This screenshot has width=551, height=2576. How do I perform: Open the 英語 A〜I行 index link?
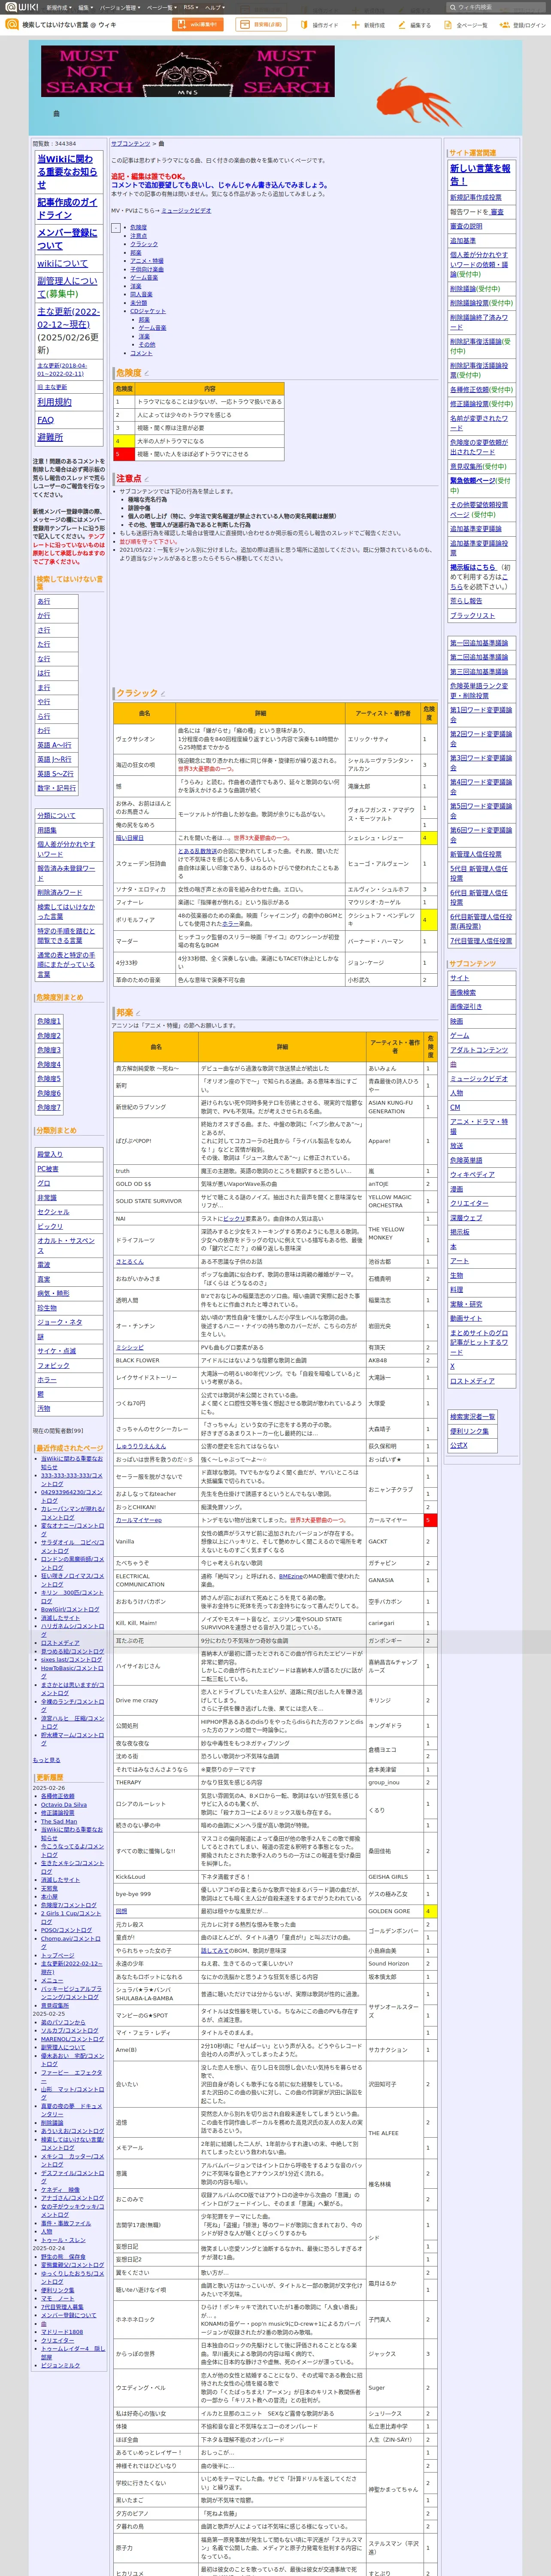[x=54, y=745]
